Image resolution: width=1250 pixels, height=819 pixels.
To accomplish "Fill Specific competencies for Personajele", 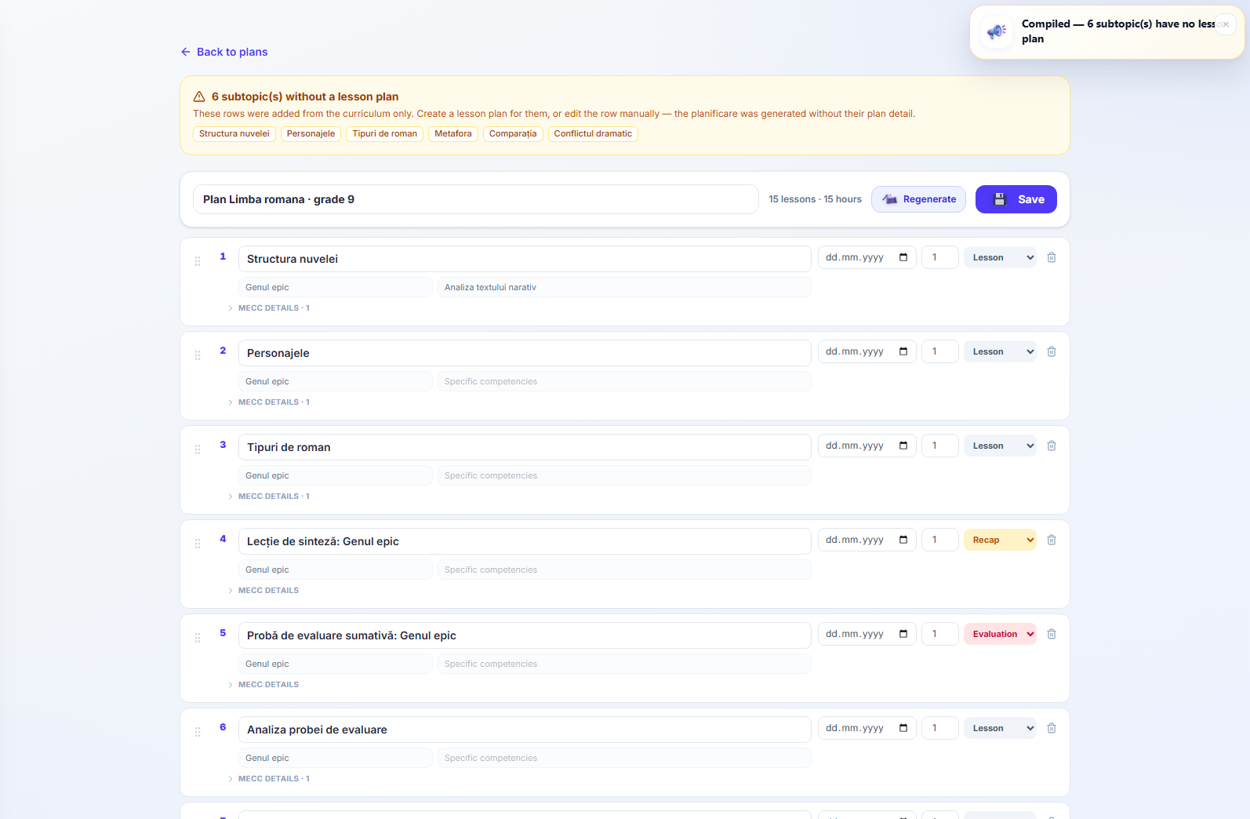I will tap(624, 381).
